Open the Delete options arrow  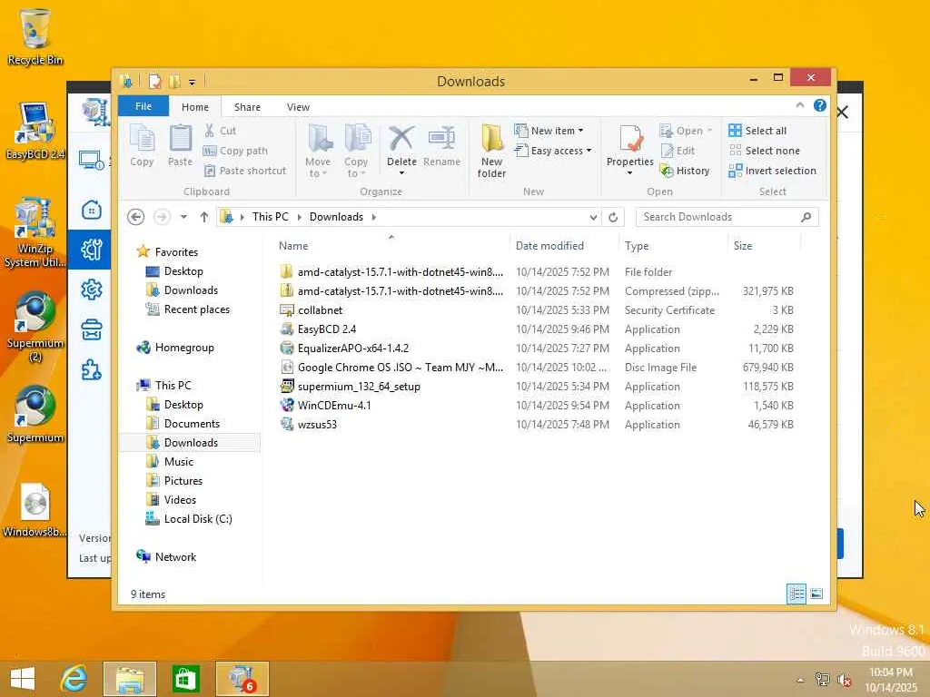[x=401, y=173]
